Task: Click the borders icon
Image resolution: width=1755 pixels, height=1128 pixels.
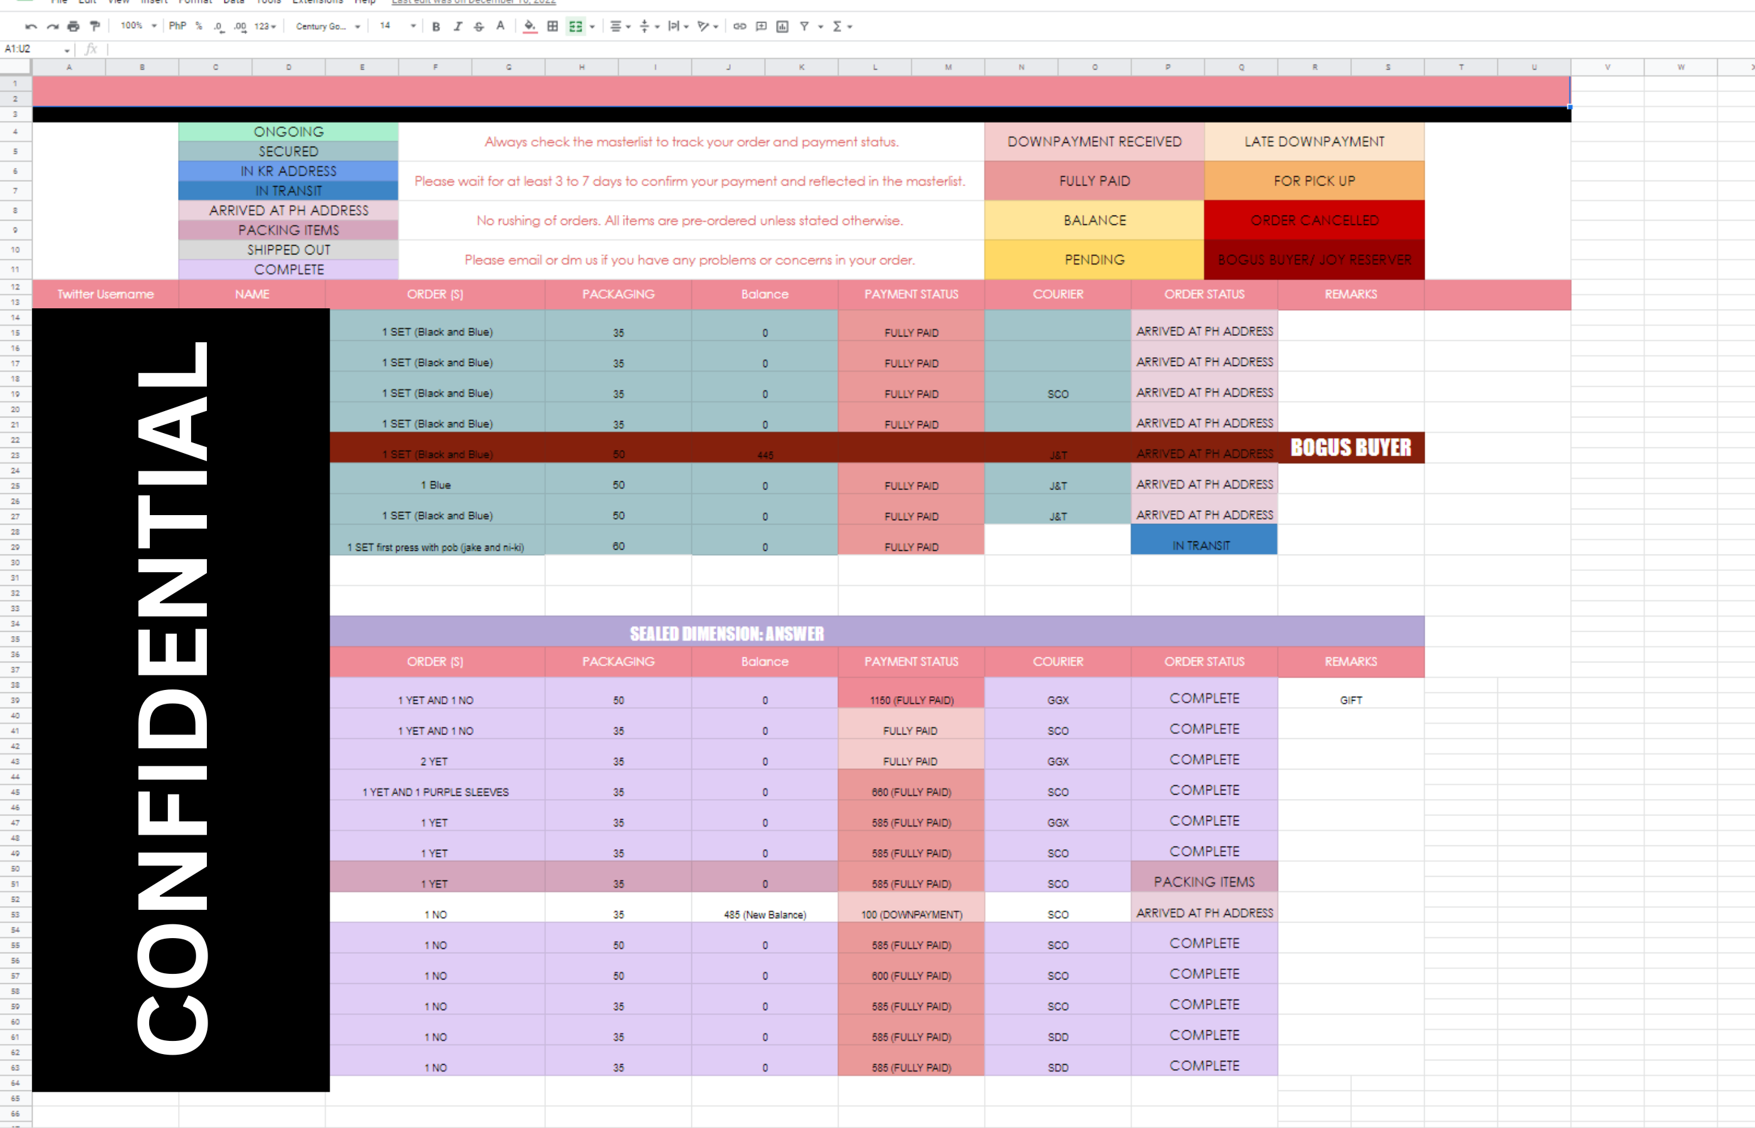Action: click(552, 26)
